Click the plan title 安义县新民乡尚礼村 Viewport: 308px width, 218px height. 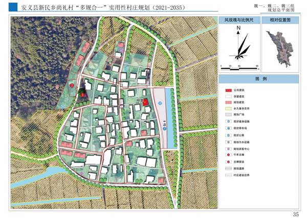(47, 8)
